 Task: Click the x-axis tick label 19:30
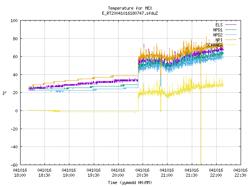93,175
